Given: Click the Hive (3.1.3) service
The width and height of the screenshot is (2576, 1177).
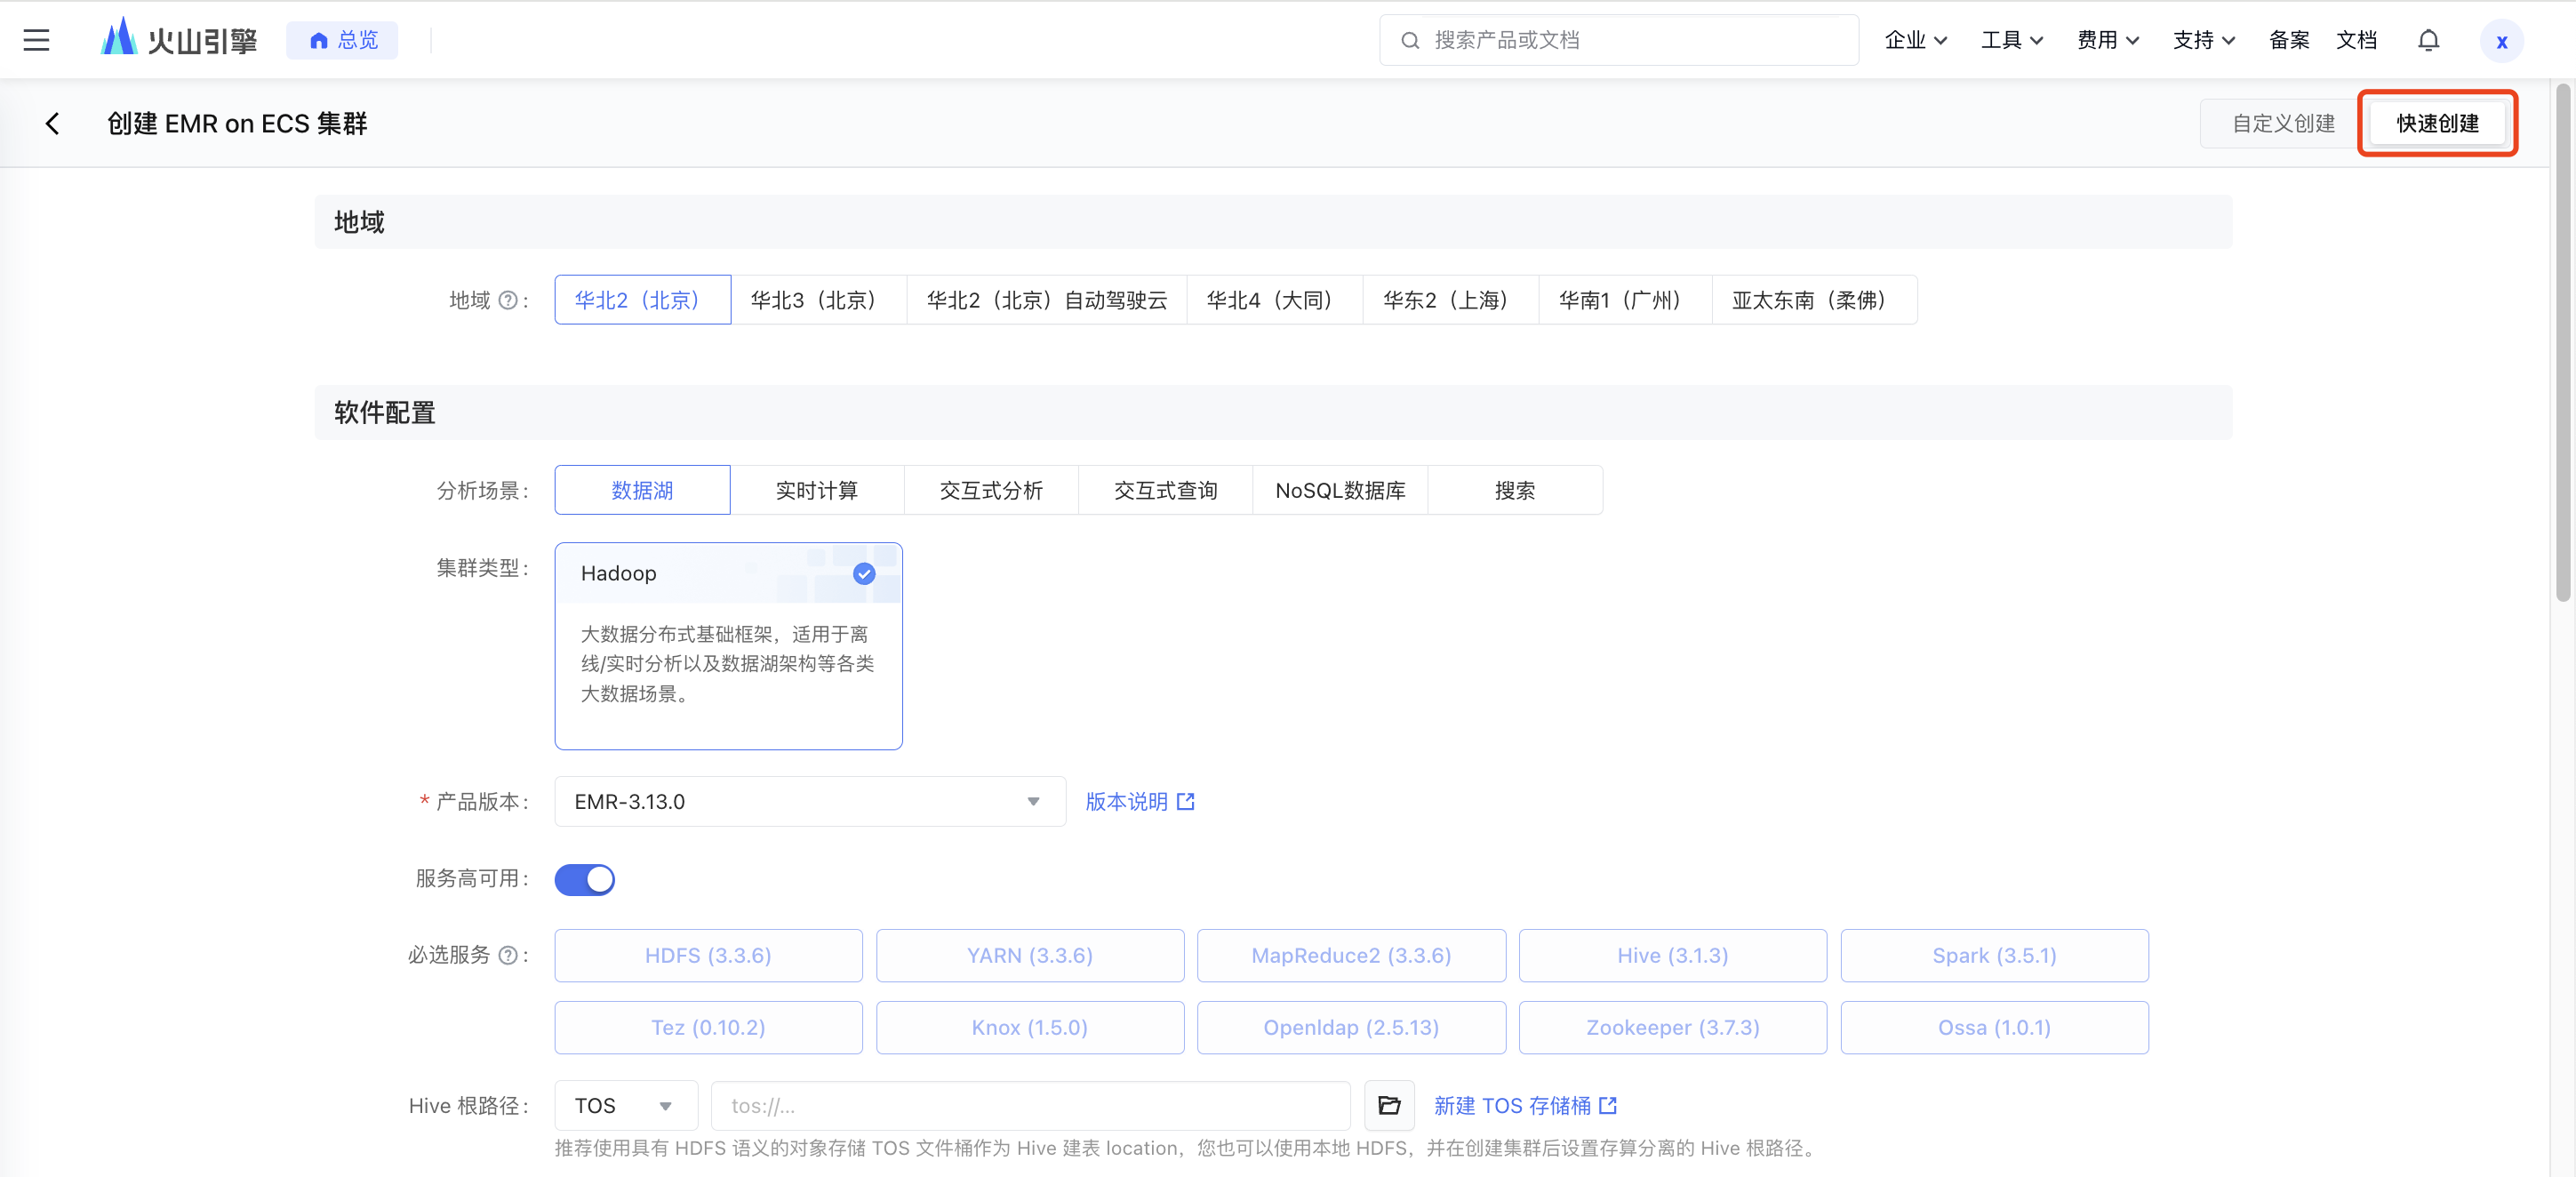Looking at the screenshot, I should (1672, 955).
